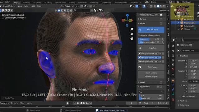Screen dimensions: 199x112
Task: Open Output properties tab icon
Action: [173, 56]
